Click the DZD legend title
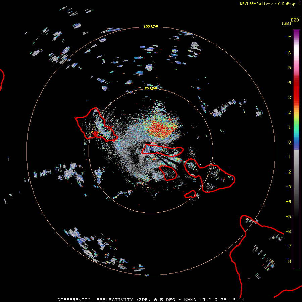 click(x=295, y=20)
